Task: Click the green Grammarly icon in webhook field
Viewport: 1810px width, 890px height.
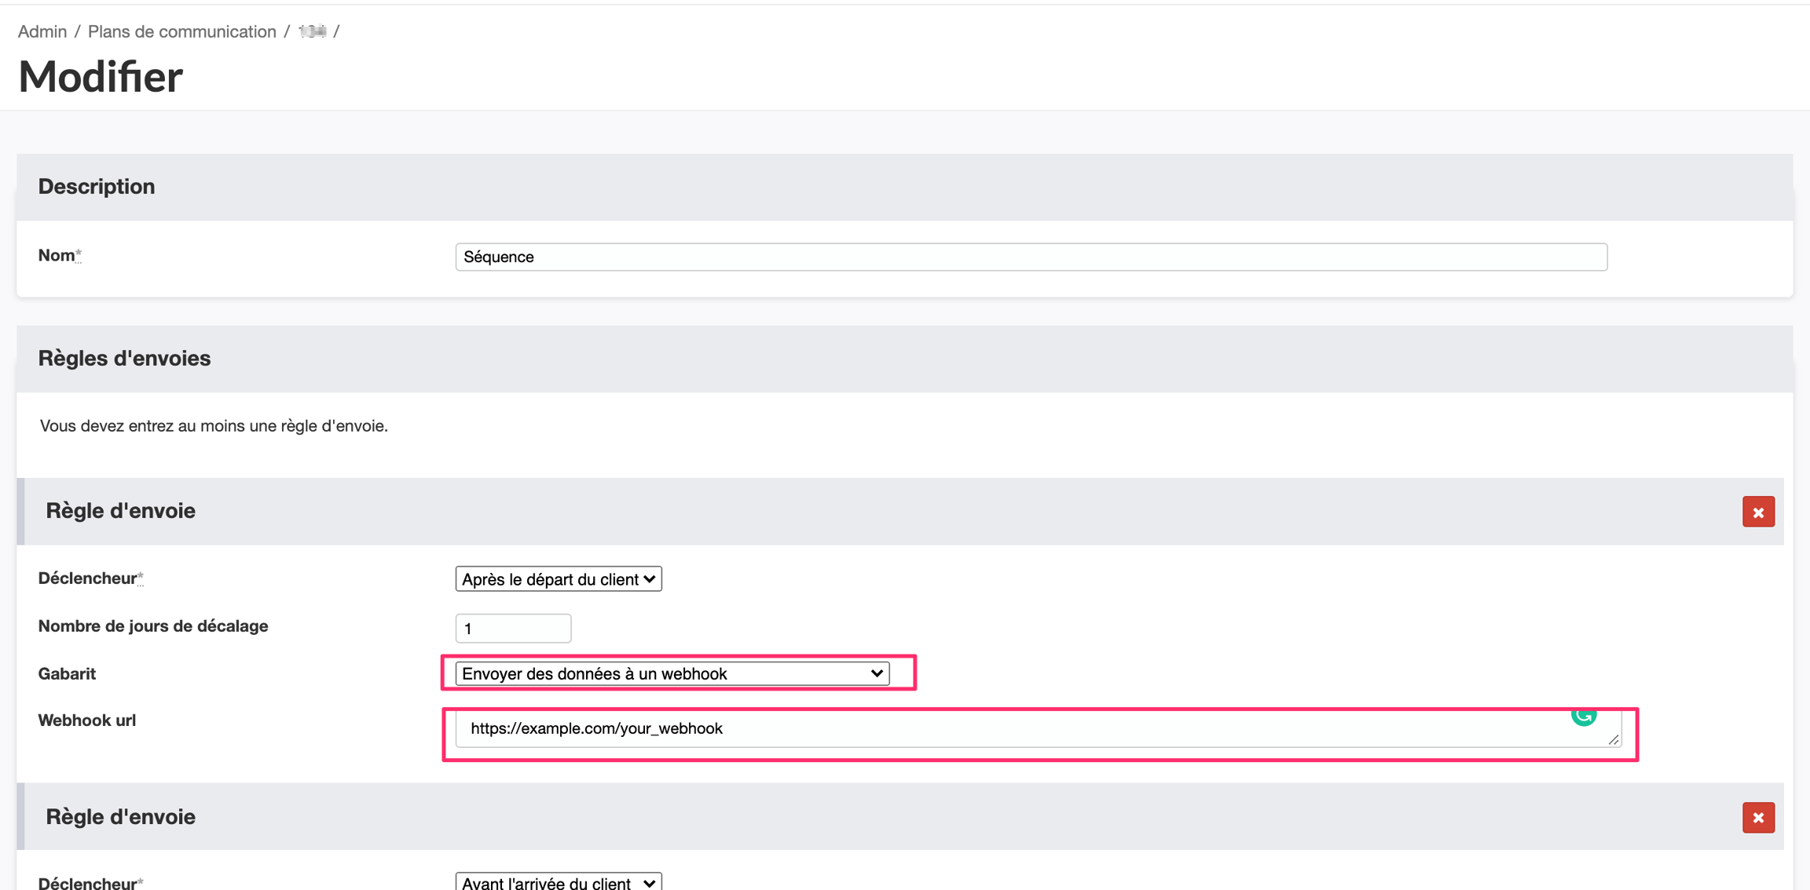Action: click(x=1583, y=716)
